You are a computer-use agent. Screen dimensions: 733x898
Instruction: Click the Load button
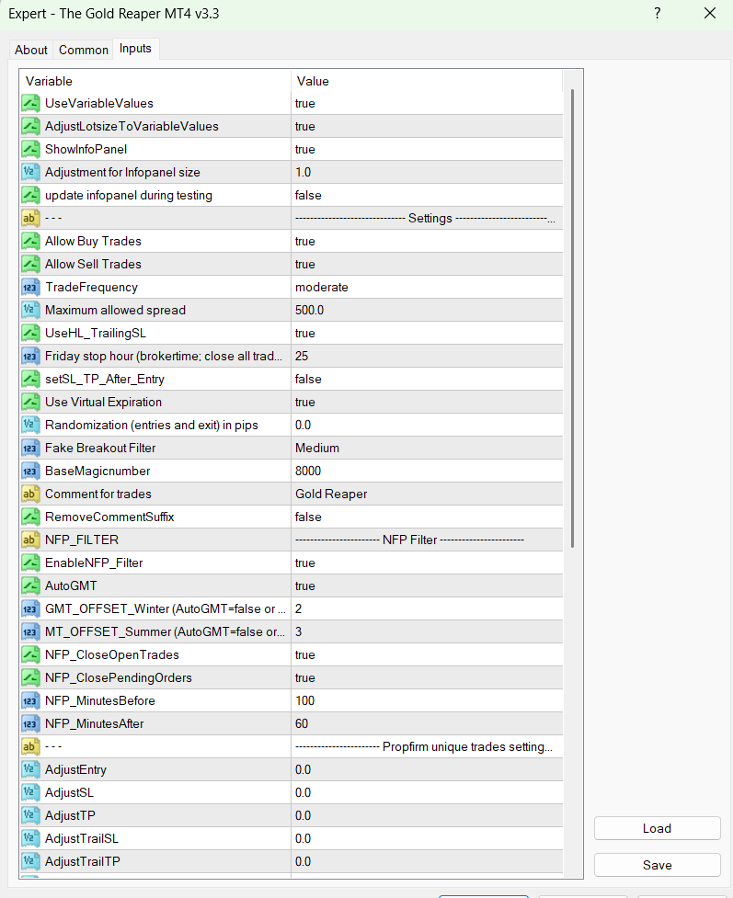point(657,828)
